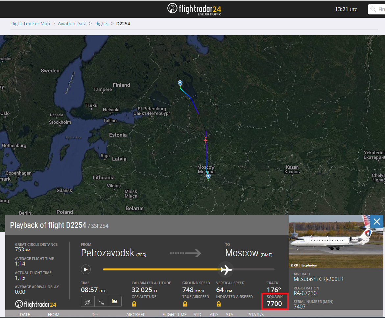Click the true airspeed lock icon
The height and width of the screenshot is (318, 385).
(185, 304)
